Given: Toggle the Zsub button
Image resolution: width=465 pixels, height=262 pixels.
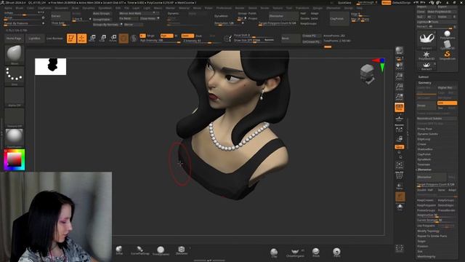Looking at the screenshot, I should point(198,36).
